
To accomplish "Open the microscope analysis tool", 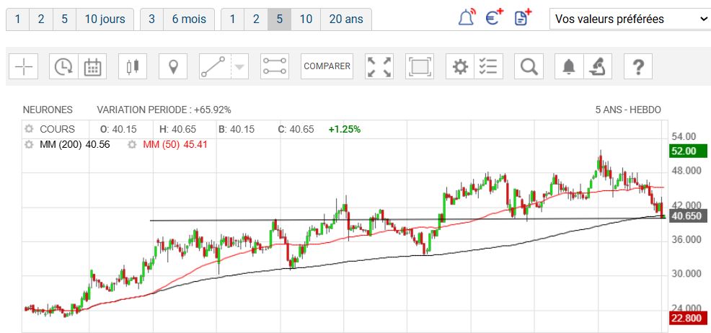I will (597, 67).
